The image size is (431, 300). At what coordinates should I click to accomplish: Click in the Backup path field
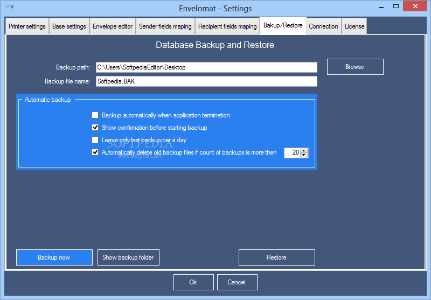pyautogui.click(x=206, y=67)
